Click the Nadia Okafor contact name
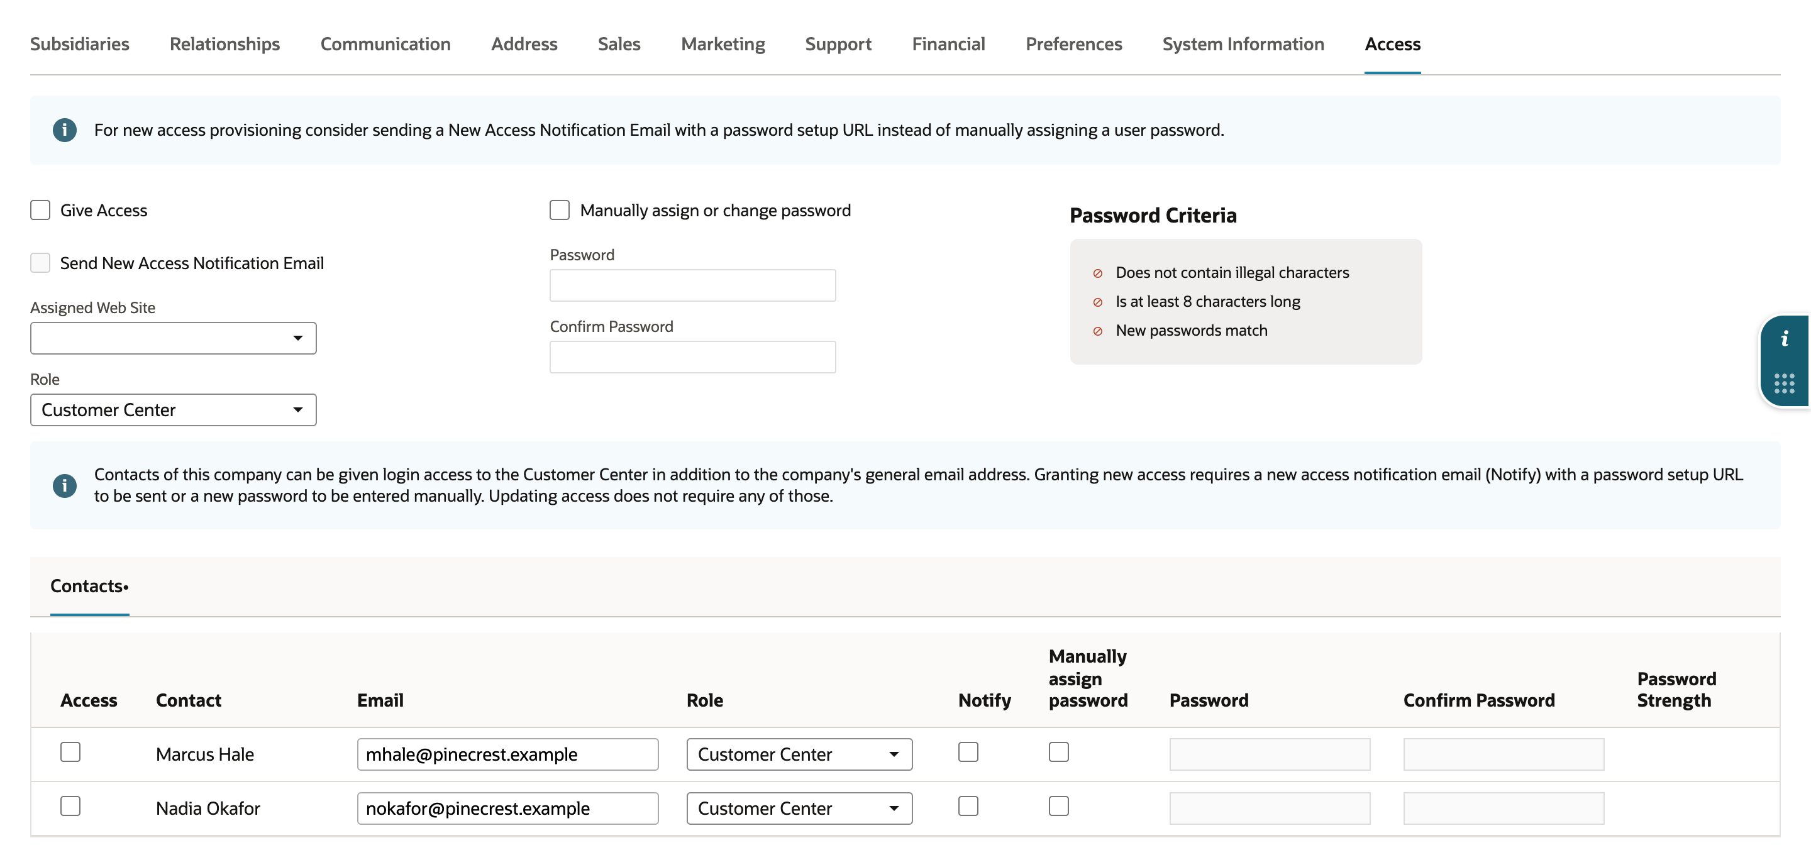Screen dimensions: 1811x855 tap(208, 808)
